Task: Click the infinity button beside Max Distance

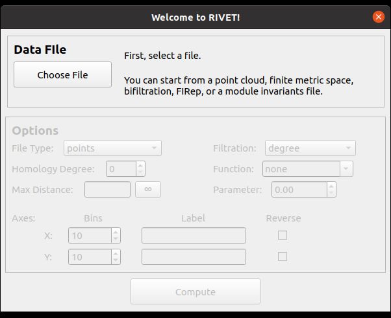Action: [148, 190]
